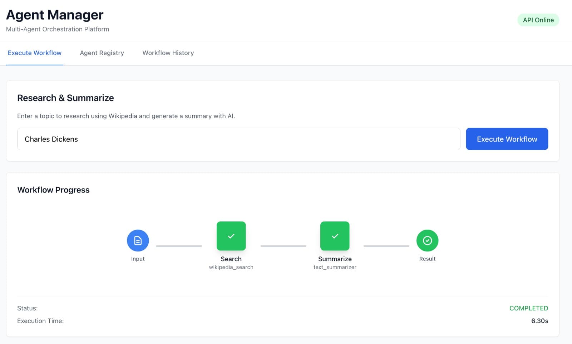572x344 pixels.
Task: Click the 6.30s execution time value
Action: 540,321
